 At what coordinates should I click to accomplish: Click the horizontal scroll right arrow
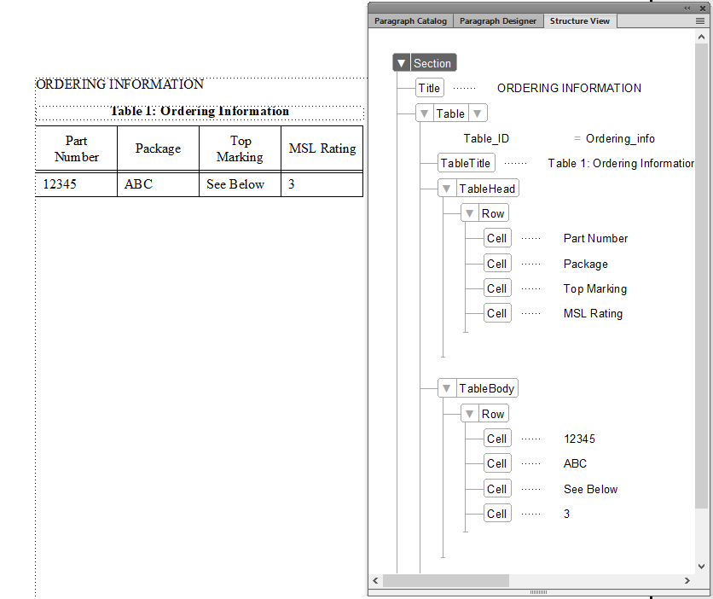687,581
